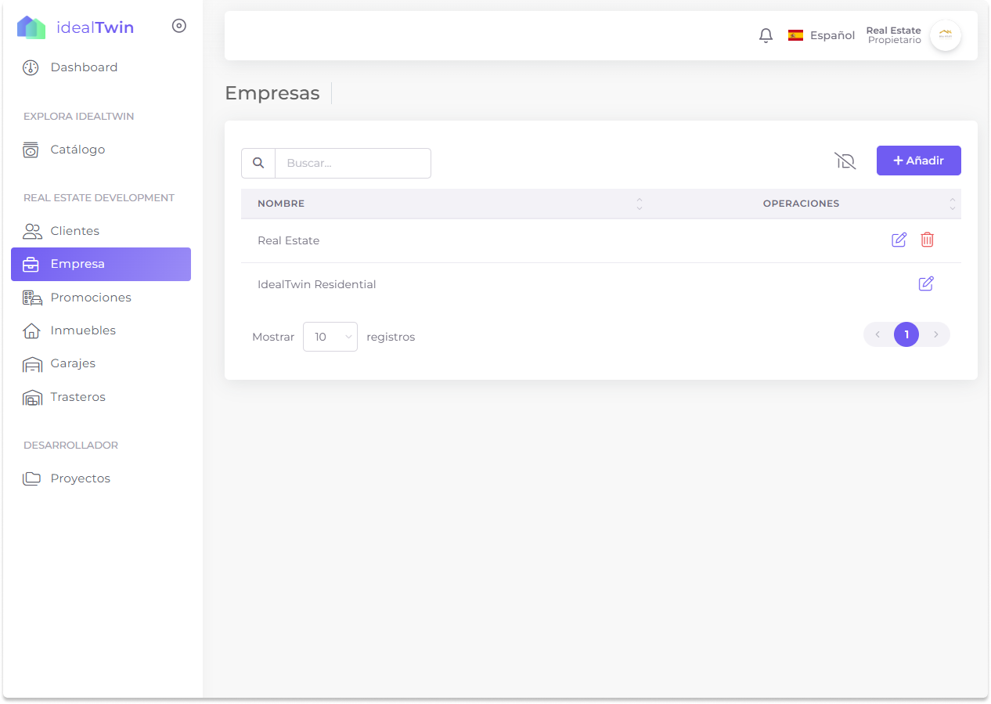This screenshot has width=991, height=704.
Task: Click the Añadir button
Action: point(918,161)
